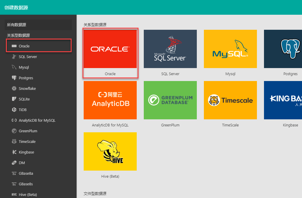Pick the AnalyticDB for MySQL tile
This screenshot has width=302, height=198.
point(110,100)
